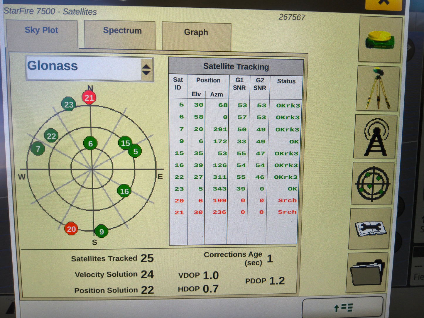
Task: Click the Position column header
Action: coord(208,80)
